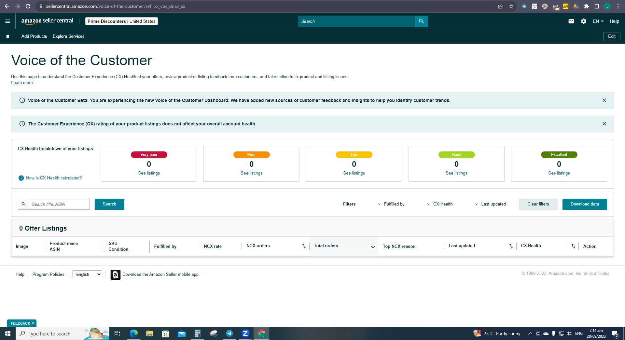Open the browser extensions puzzle icon
The image size is (625, 340).
587,6
